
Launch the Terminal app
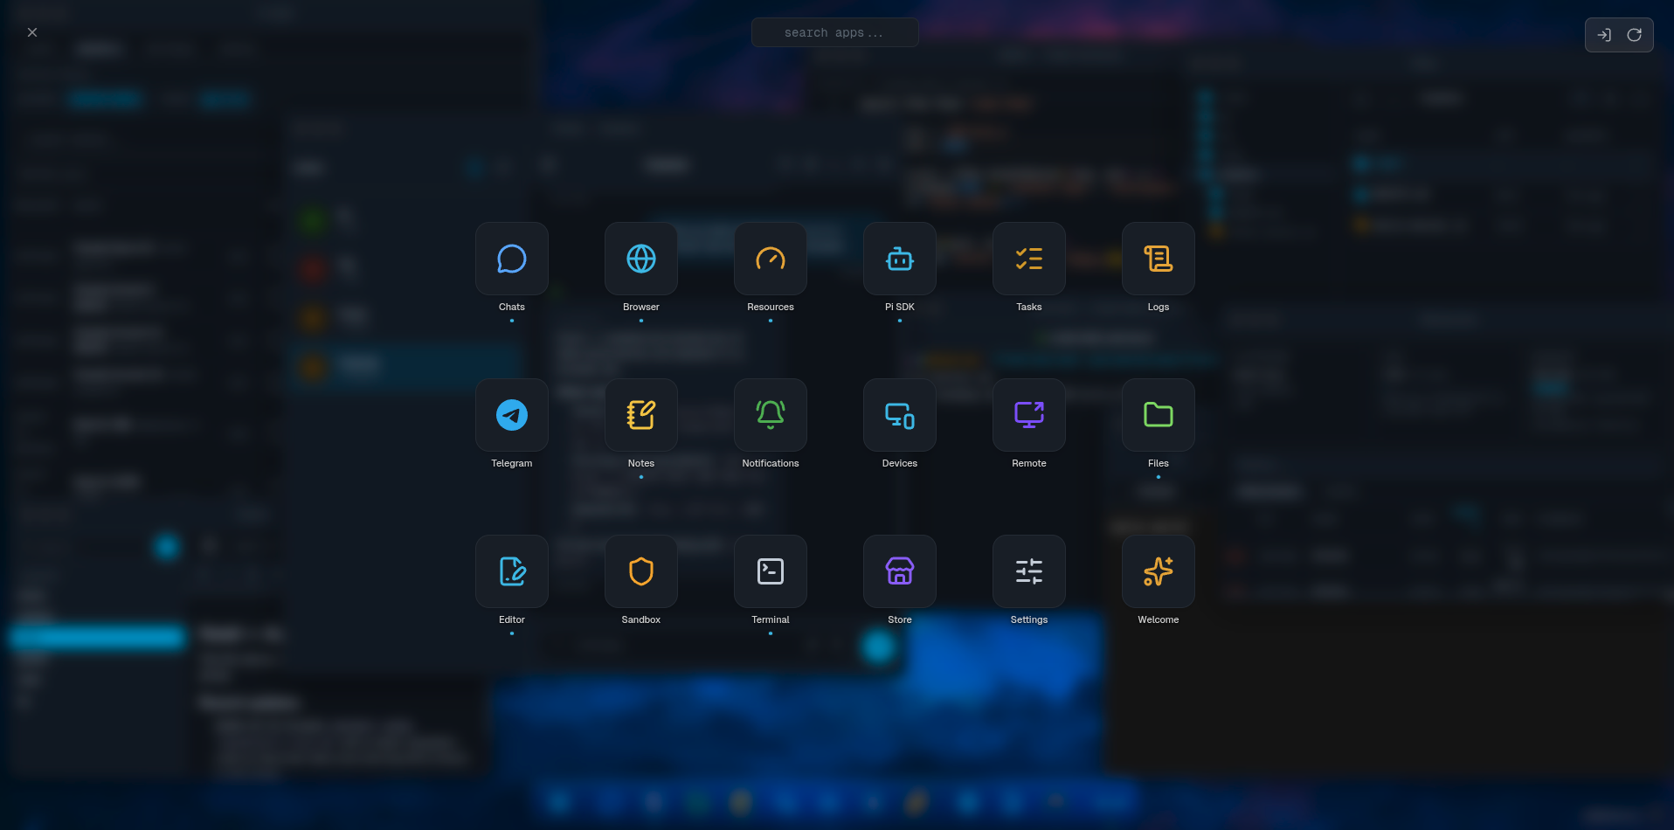[770, 571]
